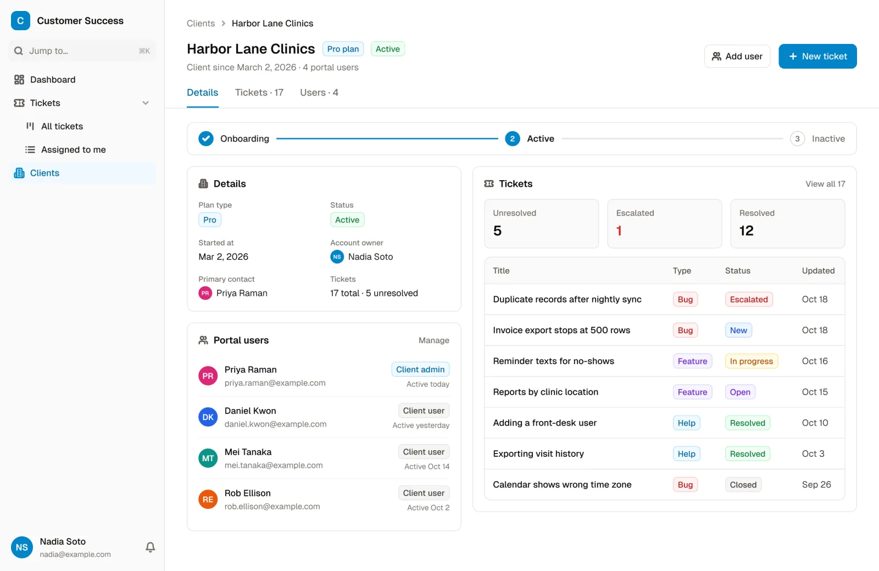This screenshot has width=879, height=571.
Task: Click the All tickets board icon
Action: pos(30,126)
